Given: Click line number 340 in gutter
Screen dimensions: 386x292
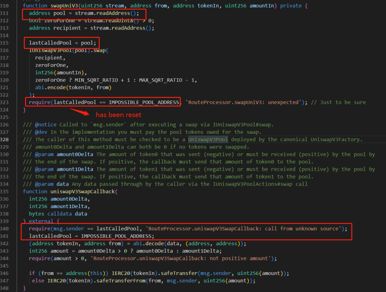Looking at the screenshot, I should pos(4,229).
